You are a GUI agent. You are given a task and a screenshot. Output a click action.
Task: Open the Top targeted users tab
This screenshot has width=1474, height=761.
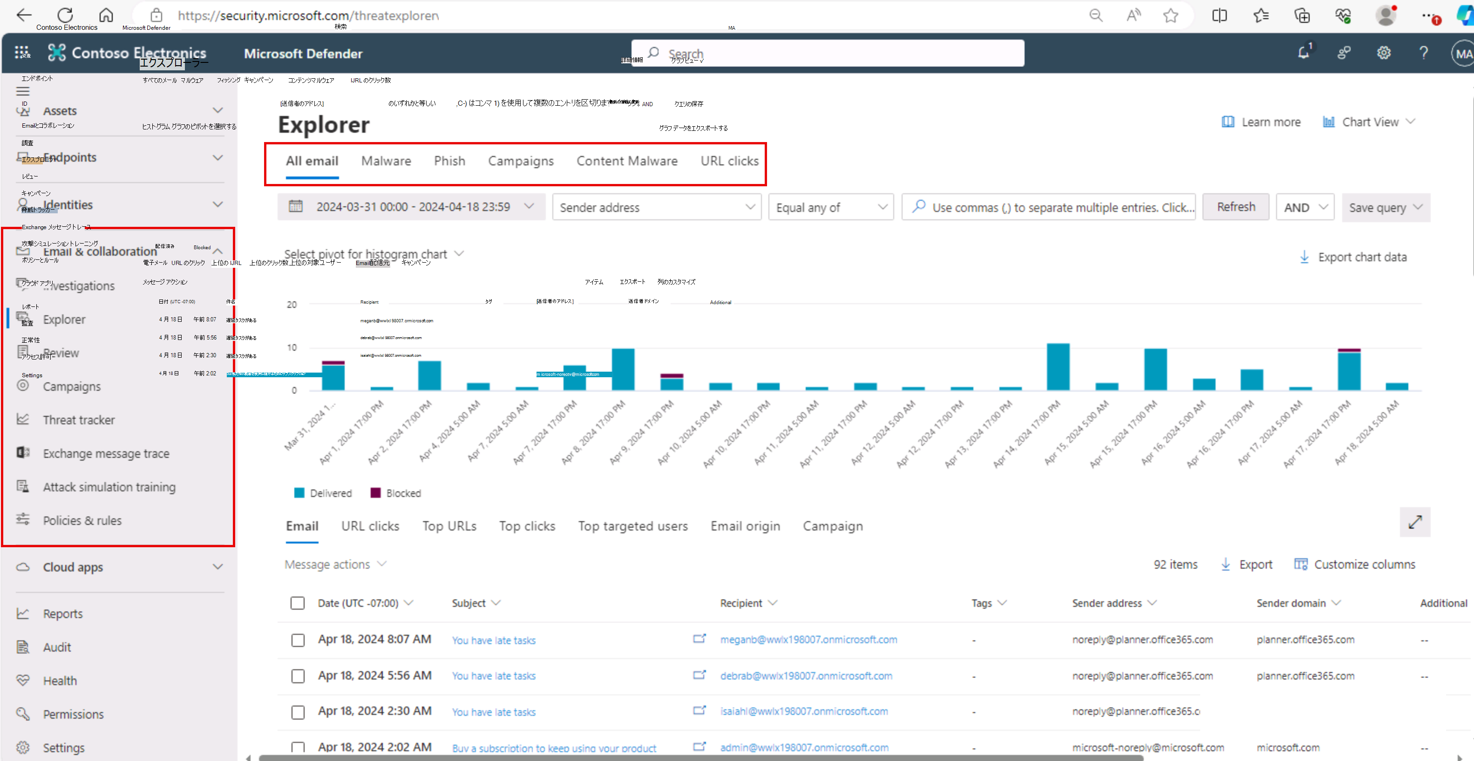pyautogui.click(x=632, y=526)
